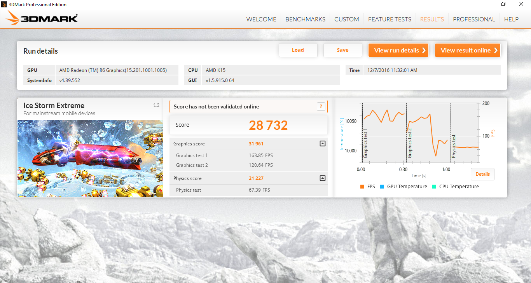
Task: Click the GPU name AMD Radeon R6 Graphics
Action: click(113, 70)
